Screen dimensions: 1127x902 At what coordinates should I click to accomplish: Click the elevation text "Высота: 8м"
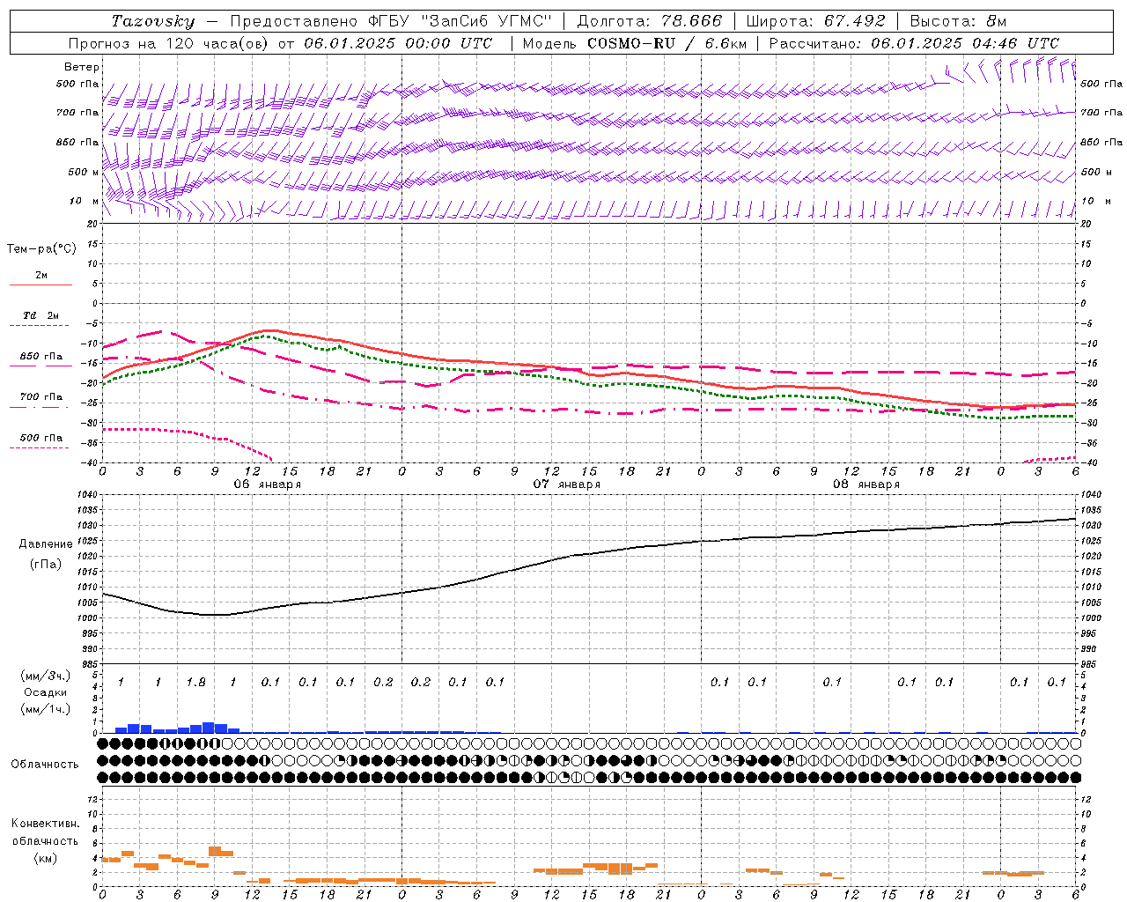[958, 21]
